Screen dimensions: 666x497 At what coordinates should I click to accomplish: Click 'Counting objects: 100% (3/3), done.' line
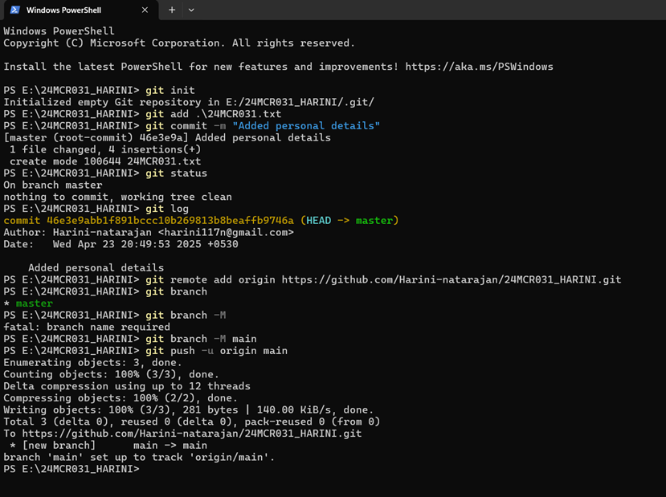[x=112, y=375]
